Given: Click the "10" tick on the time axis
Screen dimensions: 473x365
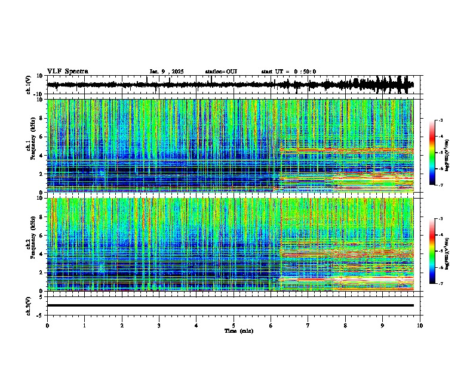Looking at the screenshot, I should point(420,326).
